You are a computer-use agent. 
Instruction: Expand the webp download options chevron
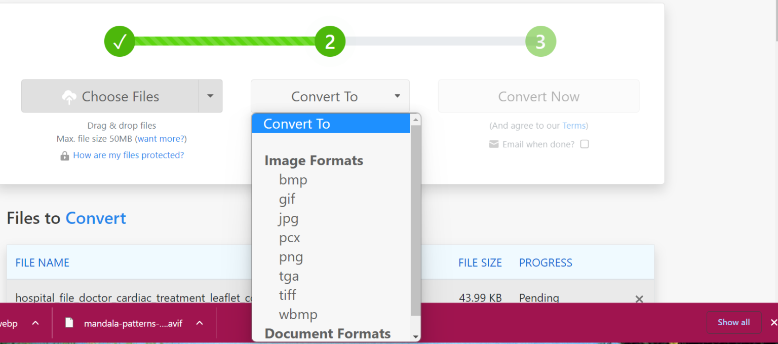35,323
